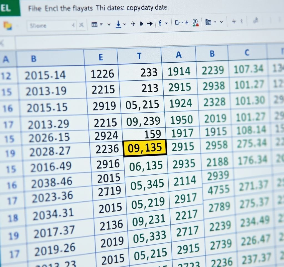Click the blue download arrow icon
The height and width of the screenshot is (267, 284).
(118, 24)
